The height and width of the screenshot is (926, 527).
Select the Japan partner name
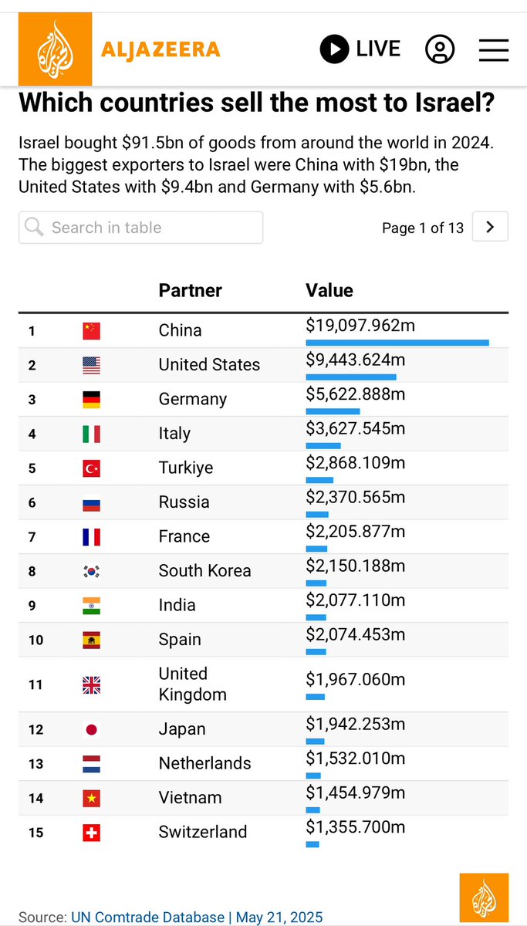click(x=182, y=729)
